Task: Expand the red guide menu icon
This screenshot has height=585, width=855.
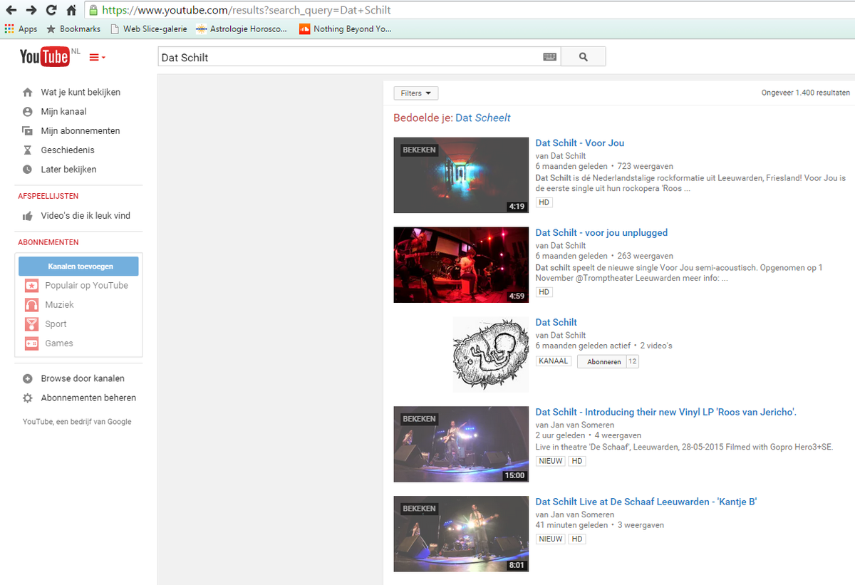Action: 97,58
